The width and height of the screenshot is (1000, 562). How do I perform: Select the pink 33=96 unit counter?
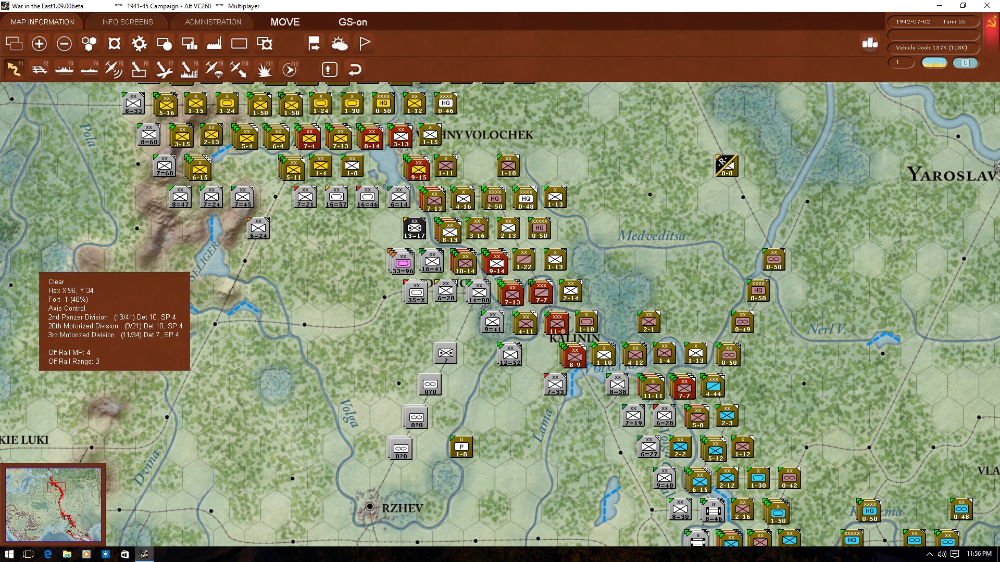click(x=402, y=262)
